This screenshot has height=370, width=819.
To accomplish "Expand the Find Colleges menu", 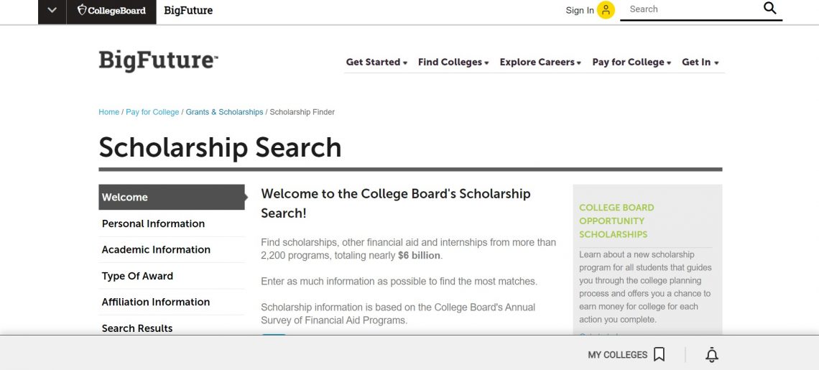I will pos(453,63).
